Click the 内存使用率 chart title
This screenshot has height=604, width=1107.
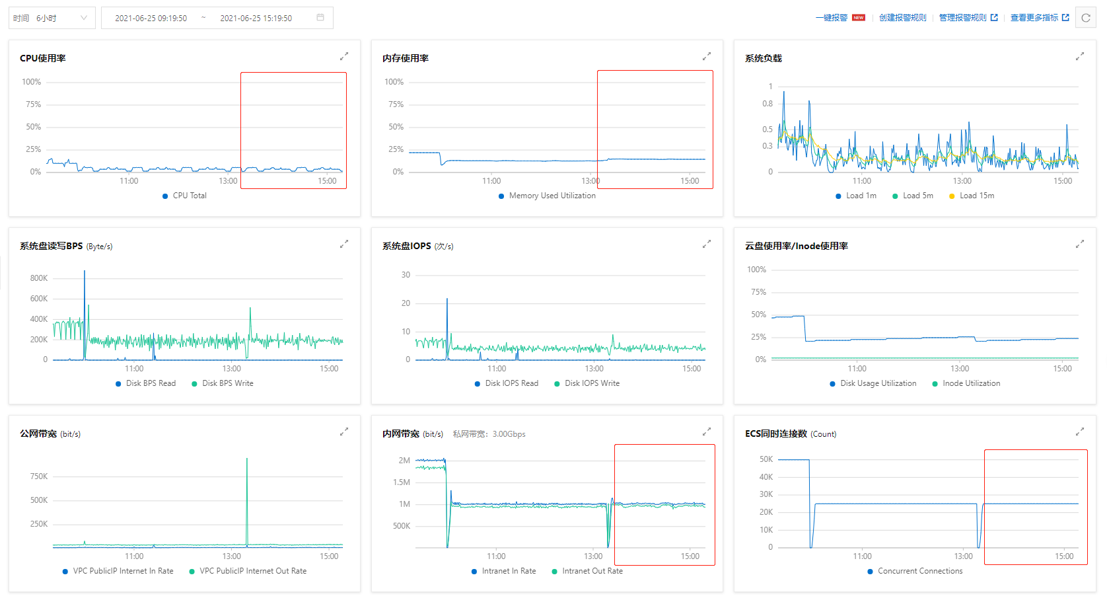[x=406, y=58]
